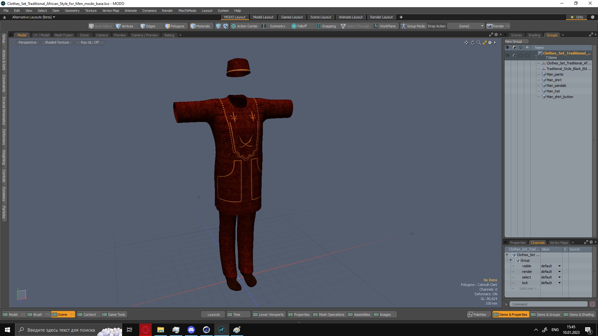Select Man_shirt_button in scene tree
Image resolution: width=598 pixels, height=336 pixels.
coord(560,96)
